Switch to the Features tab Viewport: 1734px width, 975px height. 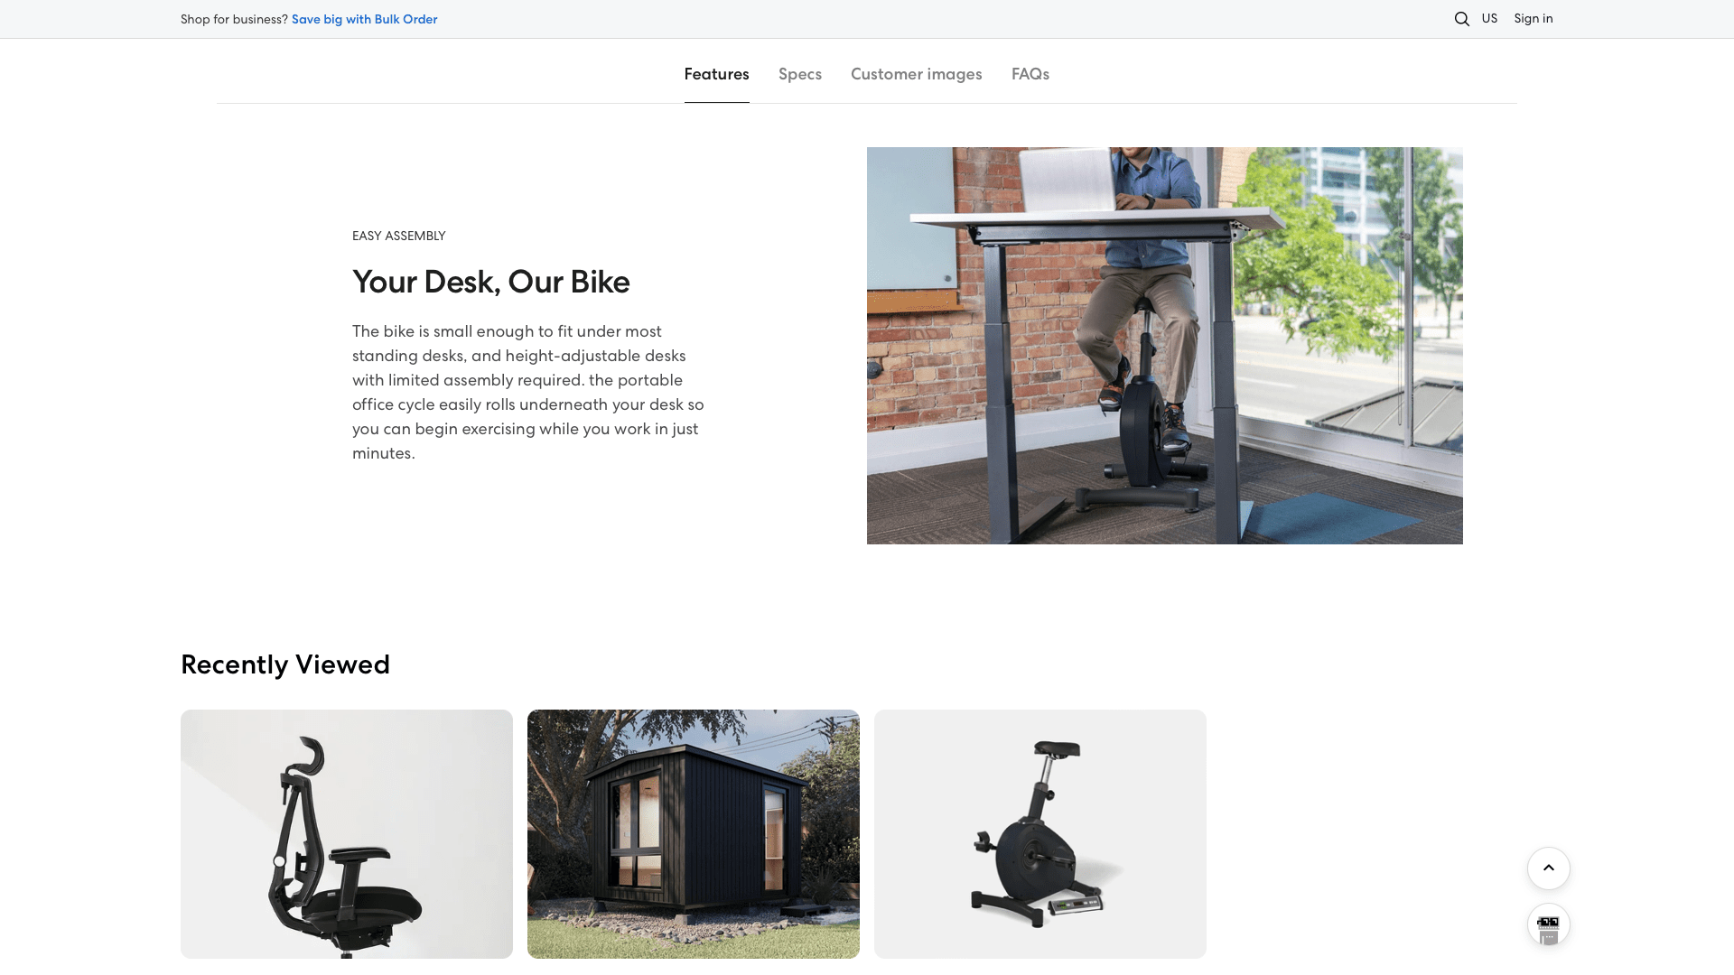point(716,74)
